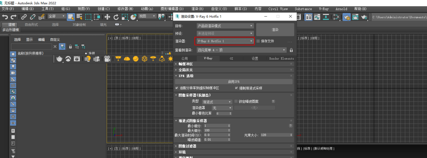Click the 启用IPR button
427x158 pixels.
(234, 82)
